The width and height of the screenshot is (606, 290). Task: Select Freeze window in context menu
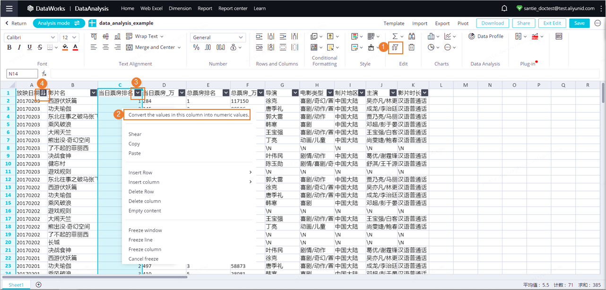coord(145,231)
